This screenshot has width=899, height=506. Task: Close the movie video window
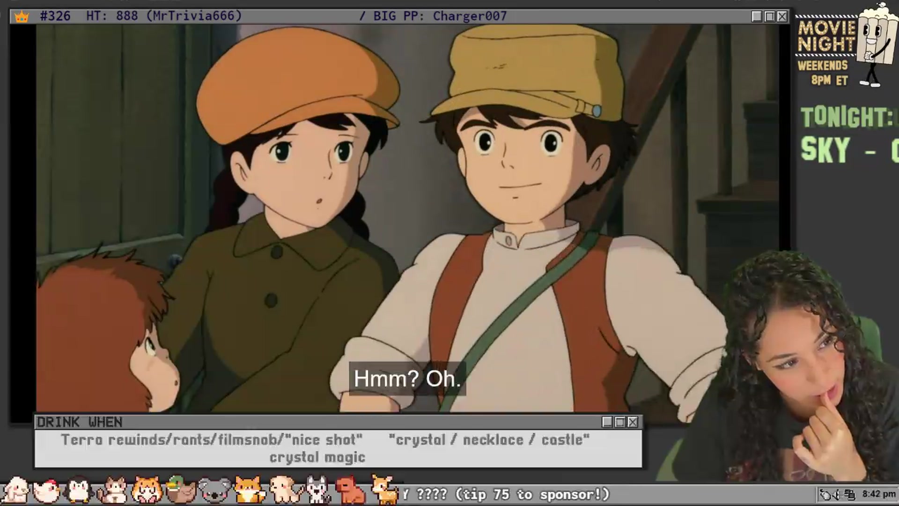pyautogui.click(x=782, y=16)
